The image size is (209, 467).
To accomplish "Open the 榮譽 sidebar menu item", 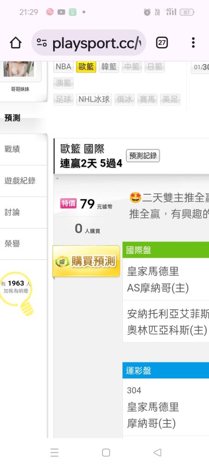I will click(23, 244).
